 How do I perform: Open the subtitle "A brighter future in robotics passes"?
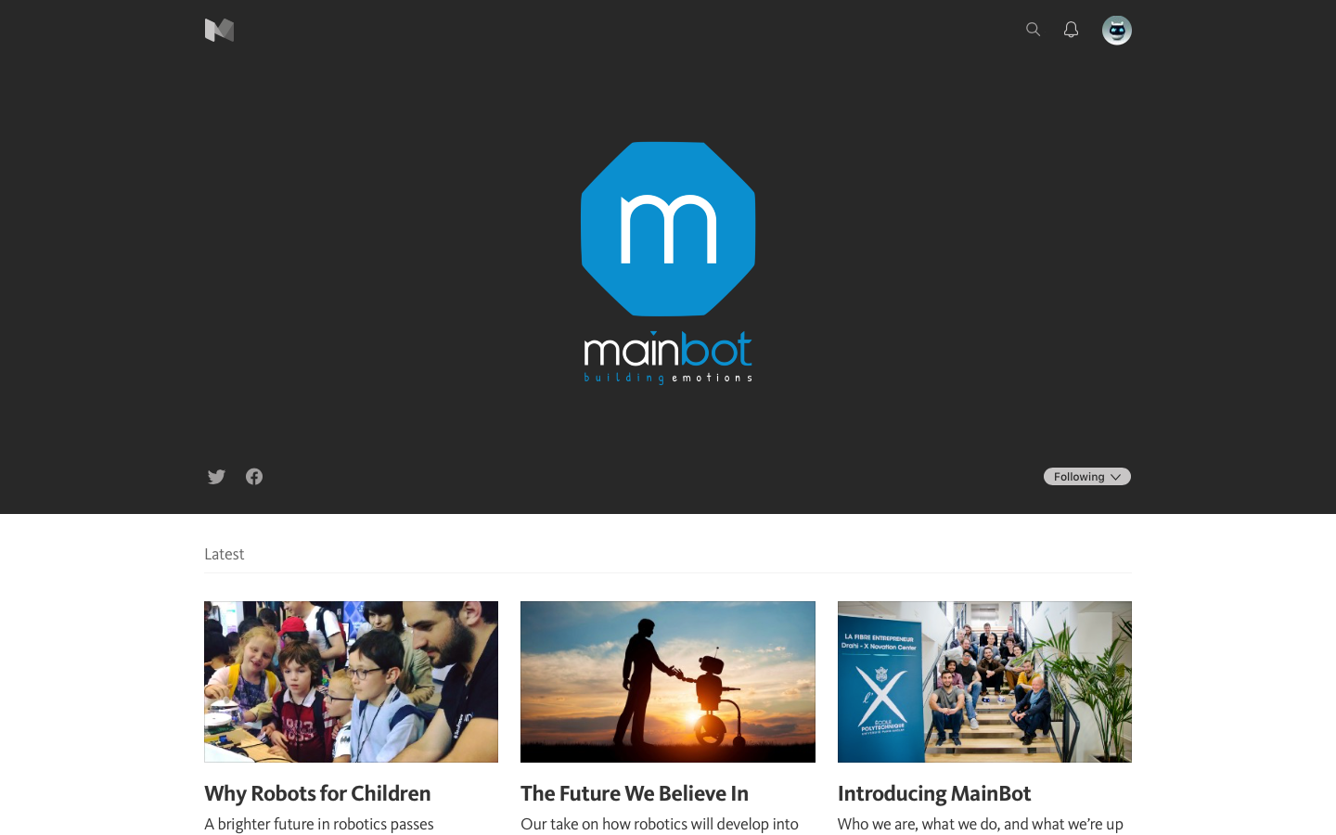click(x=319, y=824)
